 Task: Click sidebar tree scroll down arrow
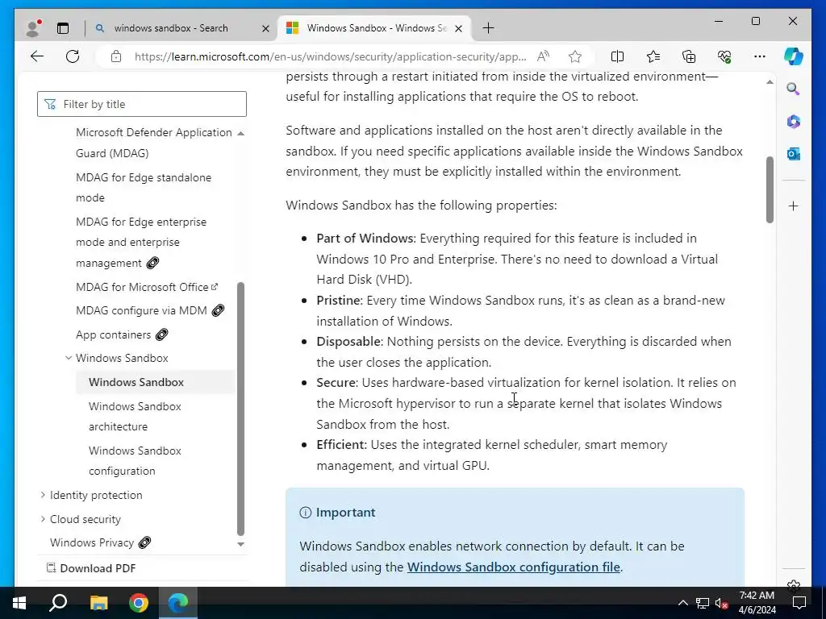pyautogui.click(x=240, y=544)
